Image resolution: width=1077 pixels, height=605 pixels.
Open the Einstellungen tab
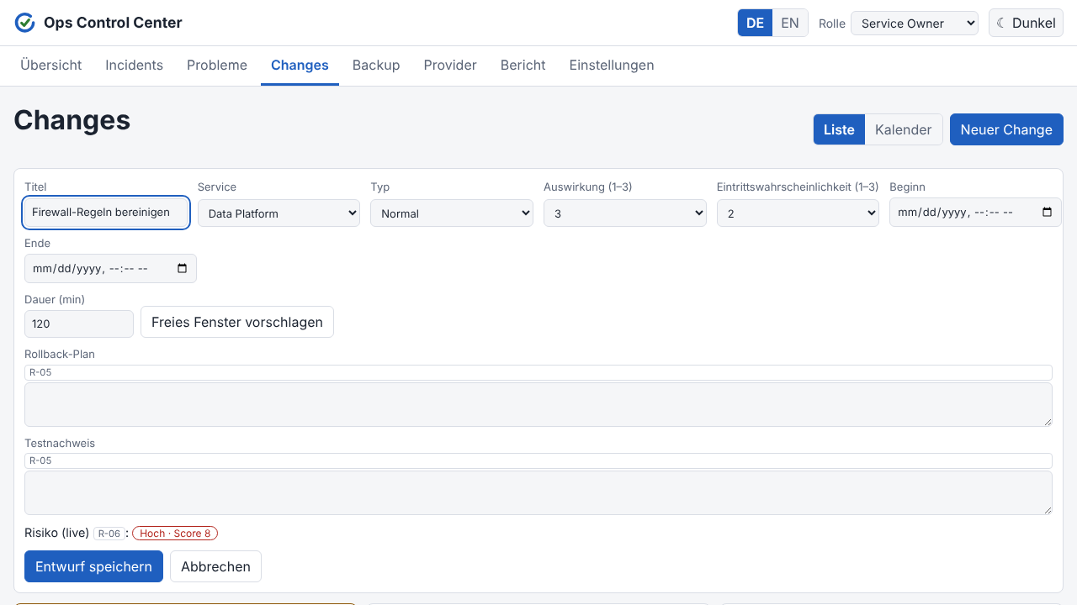[x=612, y=65]
